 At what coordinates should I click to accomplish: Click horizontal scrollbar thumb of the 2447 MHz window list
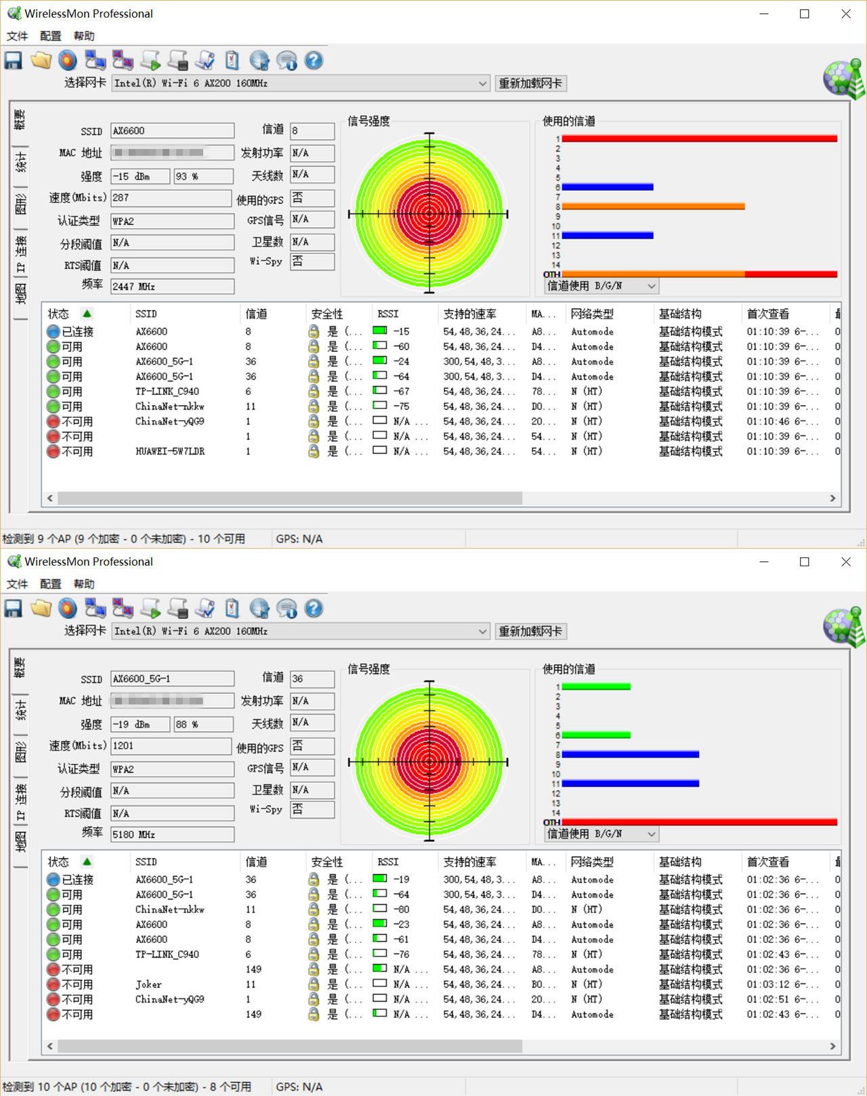(x=290, y=498)
